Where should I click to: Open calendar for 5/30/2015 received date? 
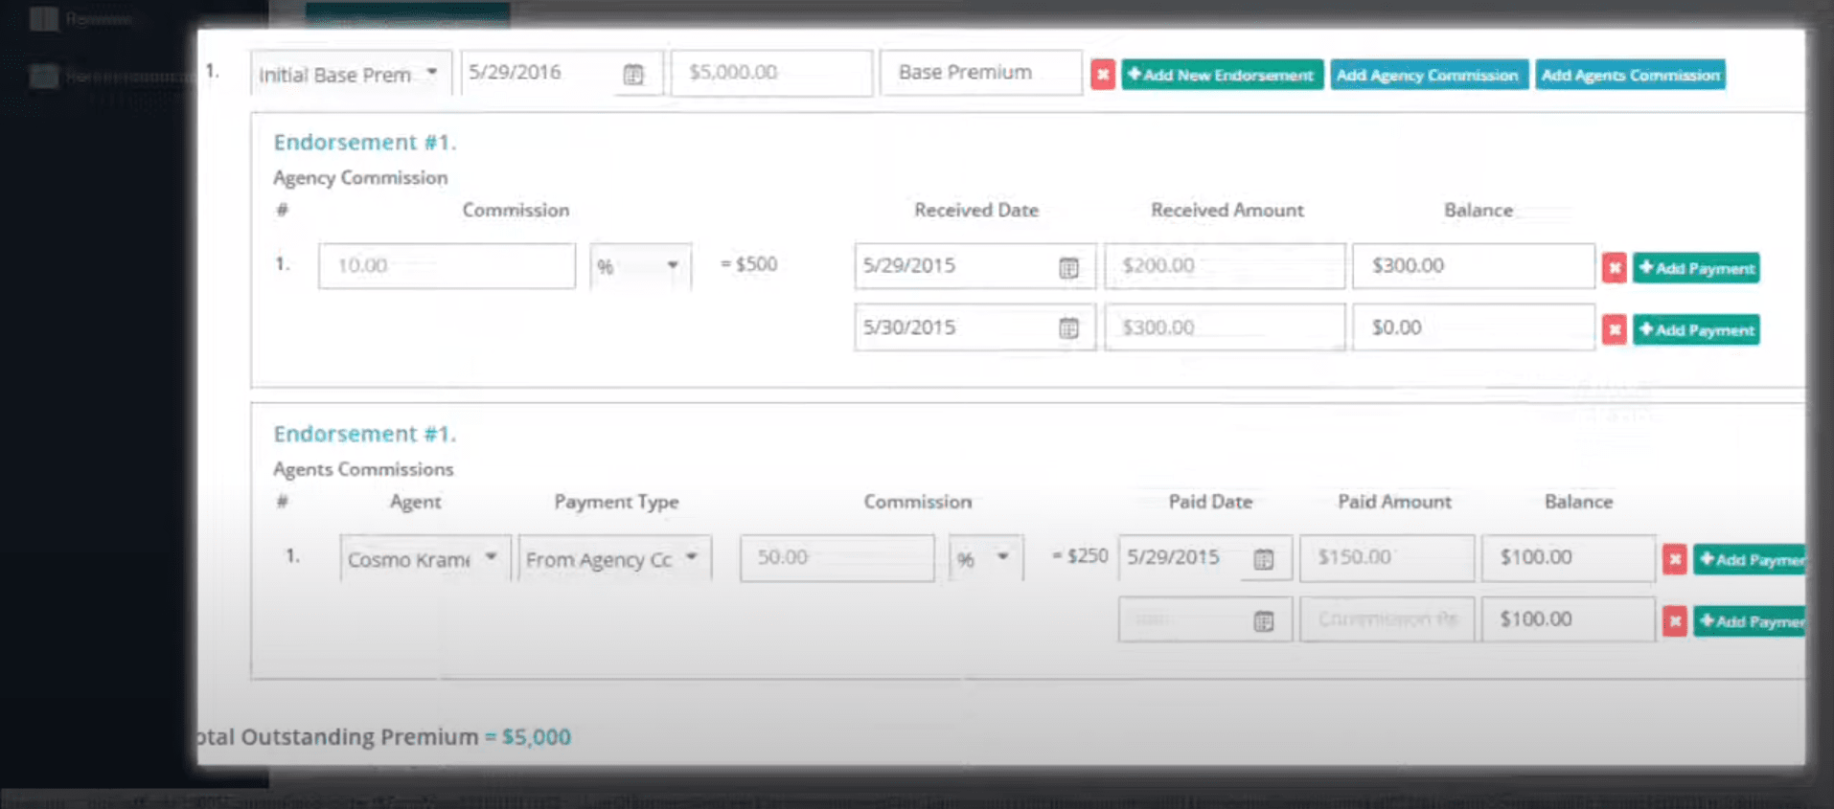coord(1068,328)
